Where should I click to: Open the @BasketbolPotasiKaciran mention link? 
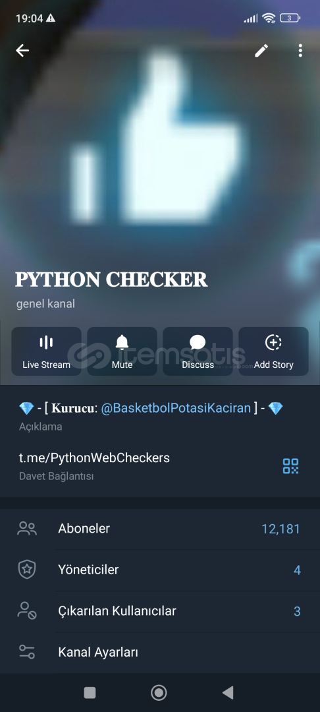coord(176,408)
